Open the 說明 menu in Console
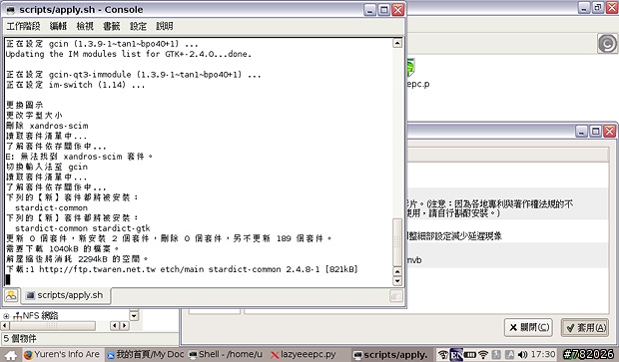The image size is (619, 362). [x=165, y=26]
